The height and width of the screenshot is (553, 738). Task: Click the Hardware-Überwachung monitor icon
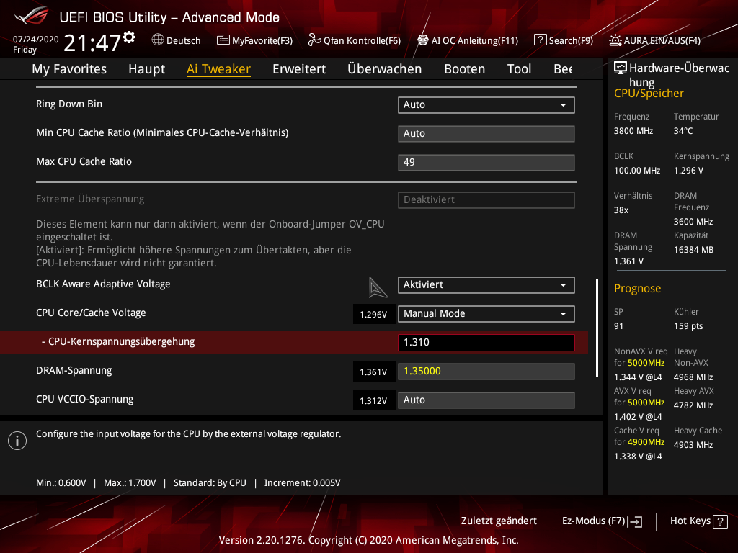point(621,68)
